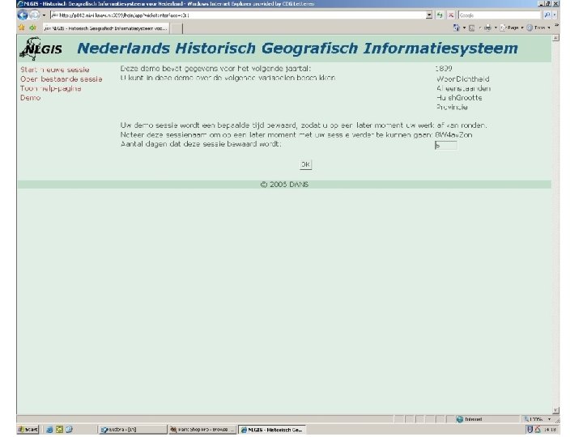Show more toolbar commands chevron
This screenshot has height=437, width=583.
coord(556,26)
